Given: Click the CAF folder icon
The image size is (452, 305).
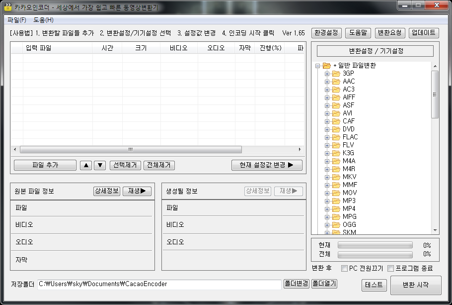Looking at the screenshot, I should coord(336,121).
